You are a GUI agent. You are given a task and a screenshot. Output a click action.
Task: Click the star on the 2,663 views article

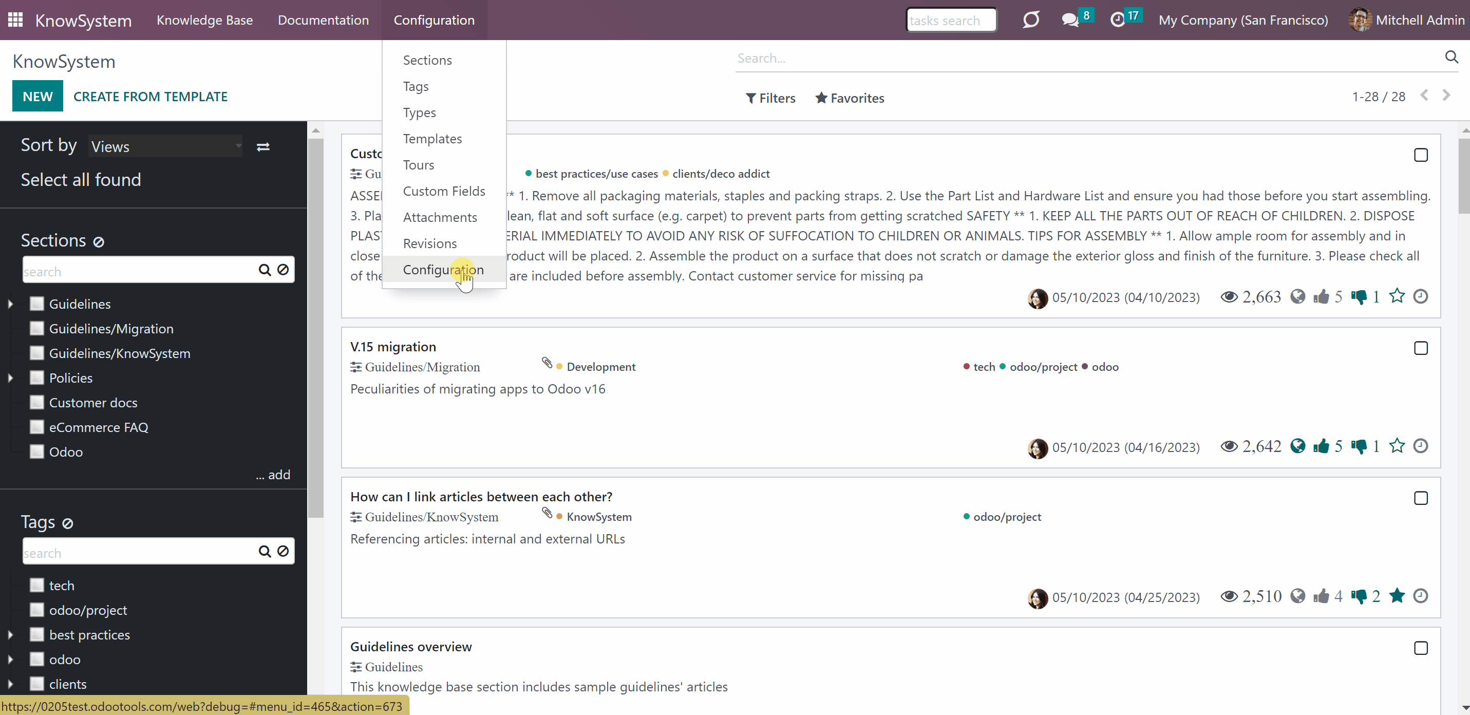point(1397,296)
